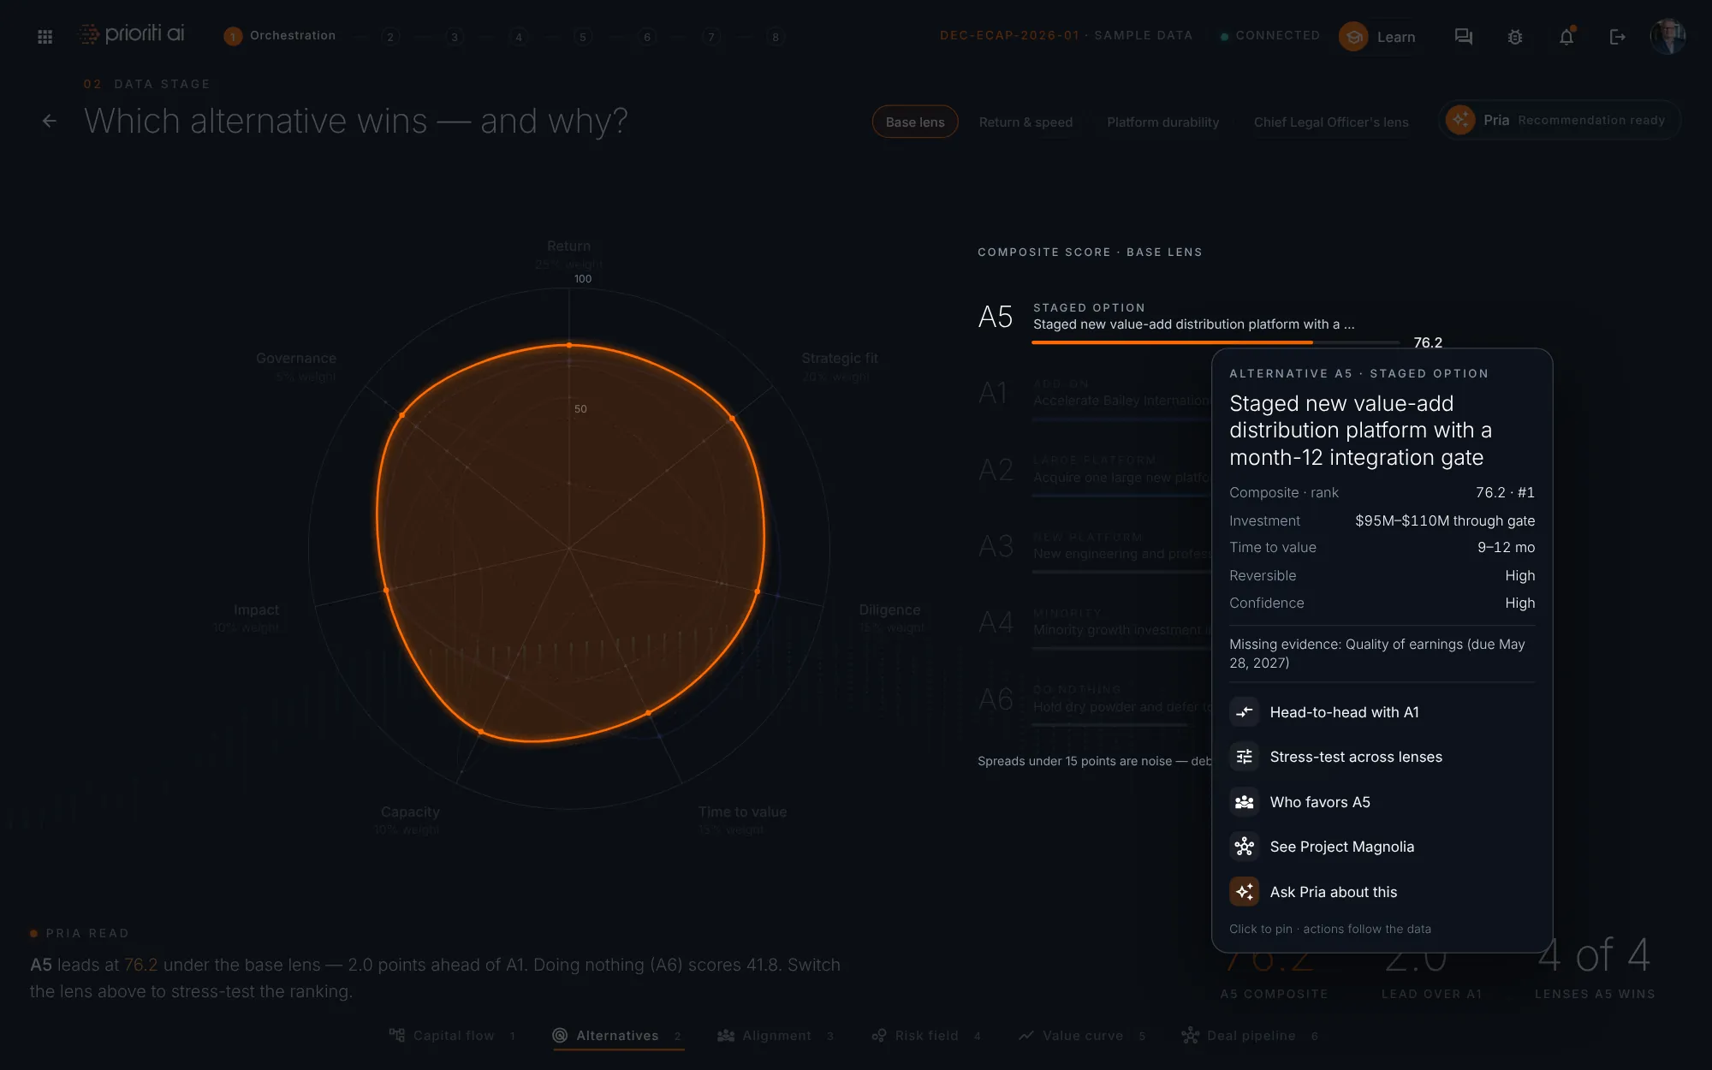Screen dimensions: 1712x1070
Task: Click the Strategic fit radar vertex
Action: (x=732, y=419)
